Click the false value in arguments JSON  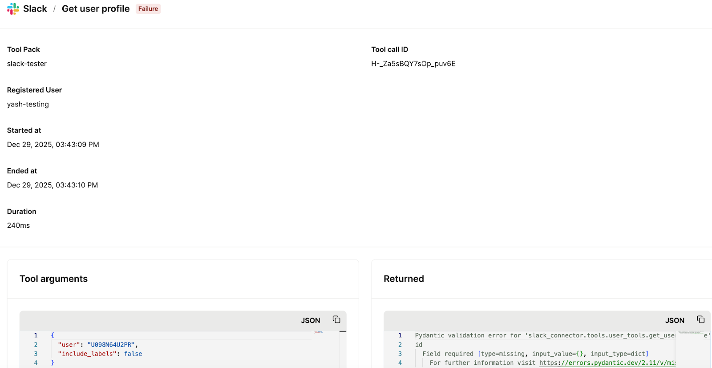click(x=133, y=354)
